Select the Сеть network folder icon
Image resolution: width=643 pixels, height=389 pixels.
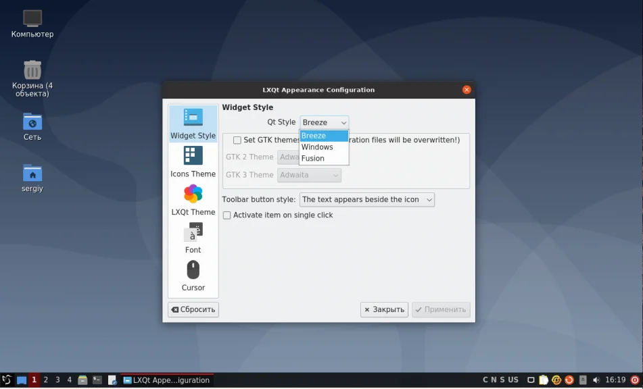pyautogui.click(x=32, y=126)
